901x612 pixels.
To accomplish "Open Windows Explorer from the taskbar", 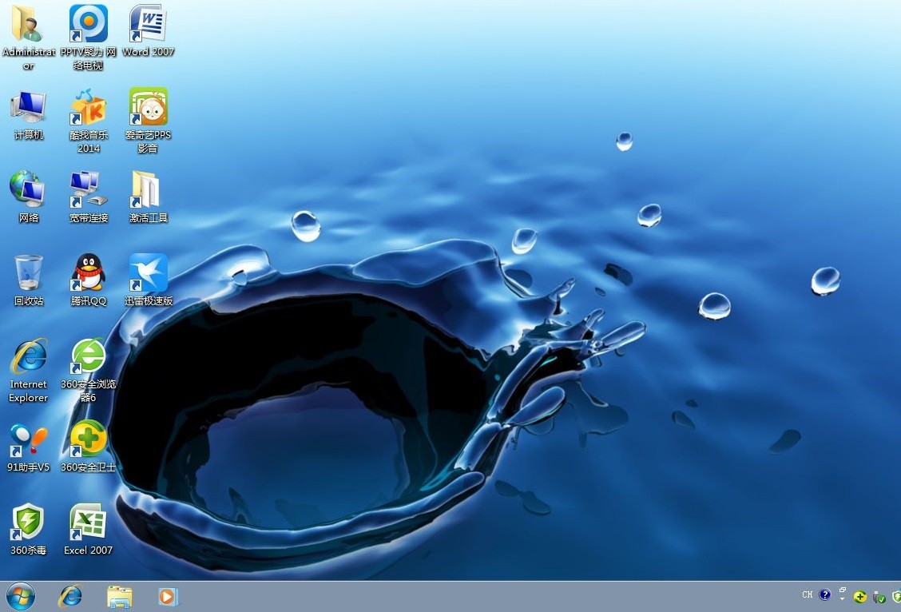I will pyautogui.click(x=119, y=595).
